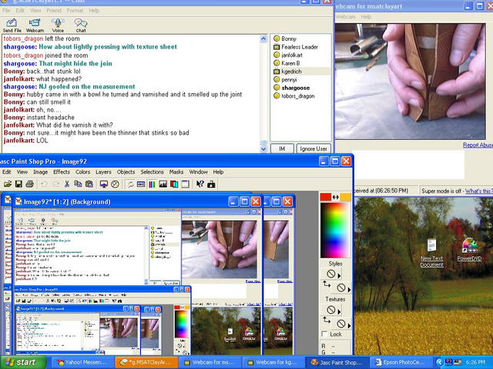The width and height of the screenshot is (493, 369).
Task: Swap the Textures foreground and background
Action: (x=327, y=320)
